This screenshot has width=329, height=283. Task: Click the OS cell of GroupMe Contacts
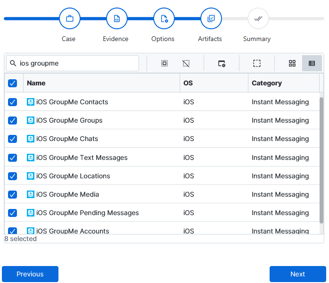coord(189,102)
